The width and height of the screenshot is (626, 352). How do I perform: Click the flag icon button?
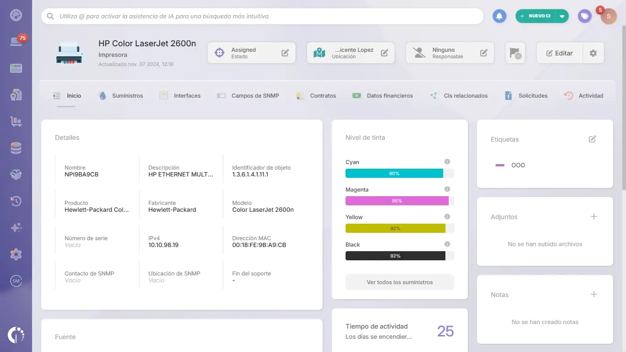(515, 53)
